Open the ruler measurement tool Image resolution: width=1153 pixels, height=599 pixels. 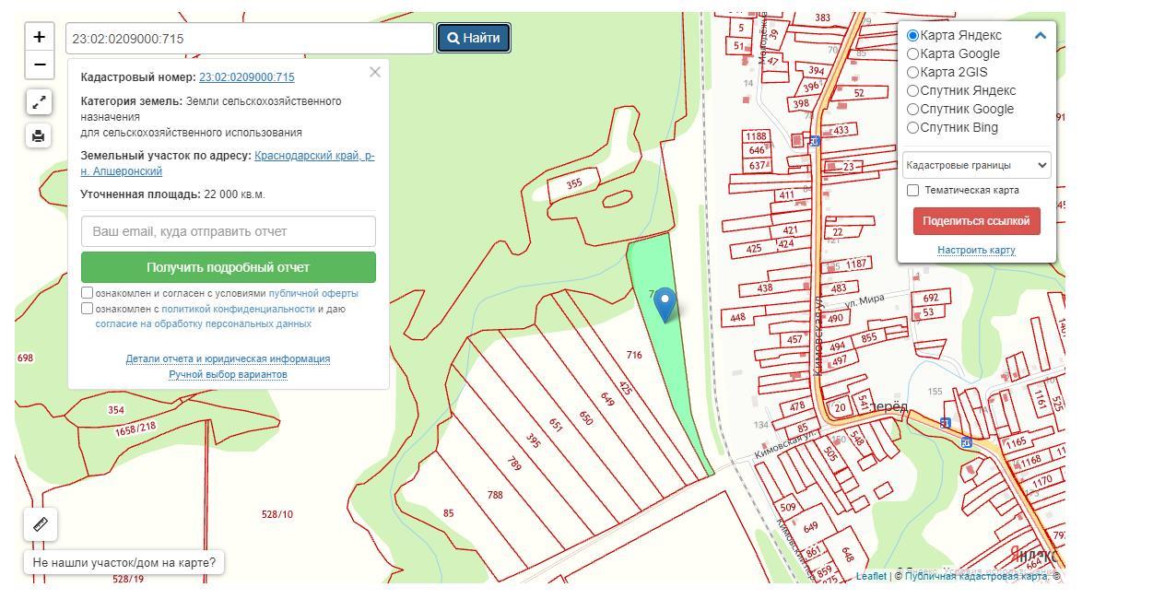[x=41, y=524]
